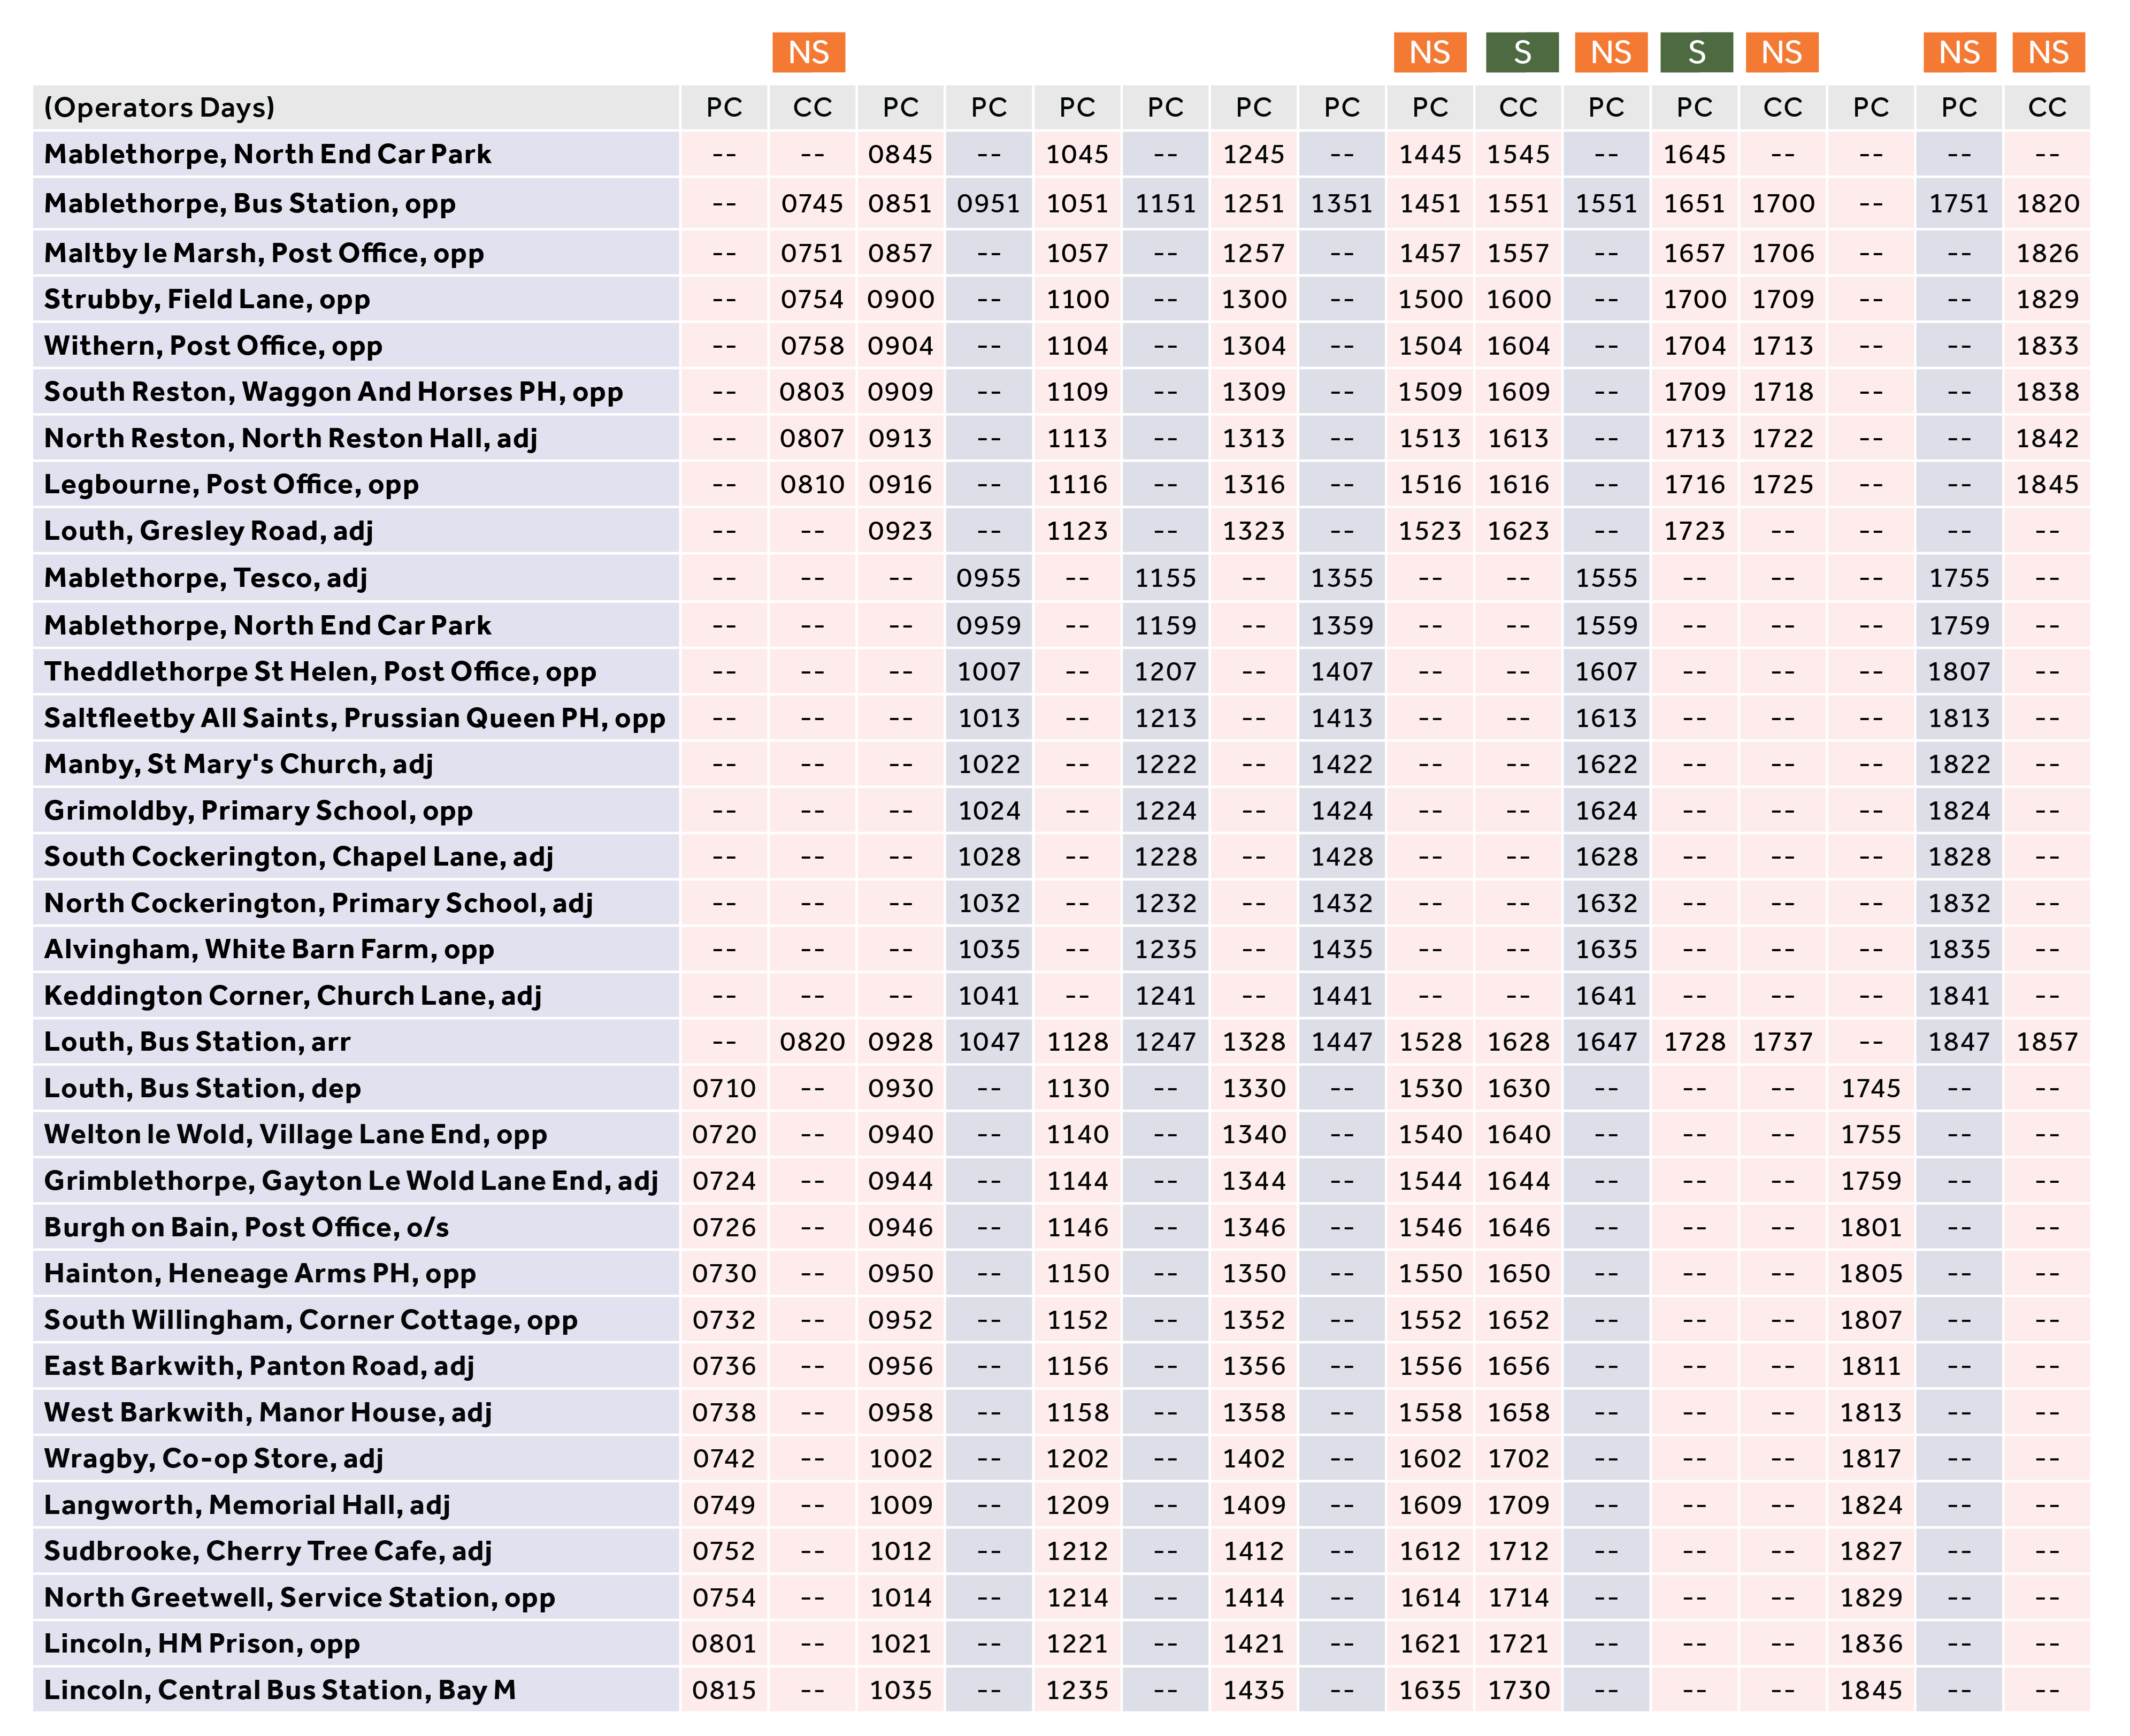This screenshot has width=2130, height=1736.
Task: Select the Louth, Bus Station, dep row
Action: tap(202, 1088)
